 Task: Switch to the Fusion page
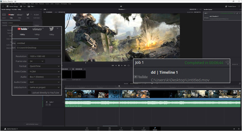pos(121,129)
